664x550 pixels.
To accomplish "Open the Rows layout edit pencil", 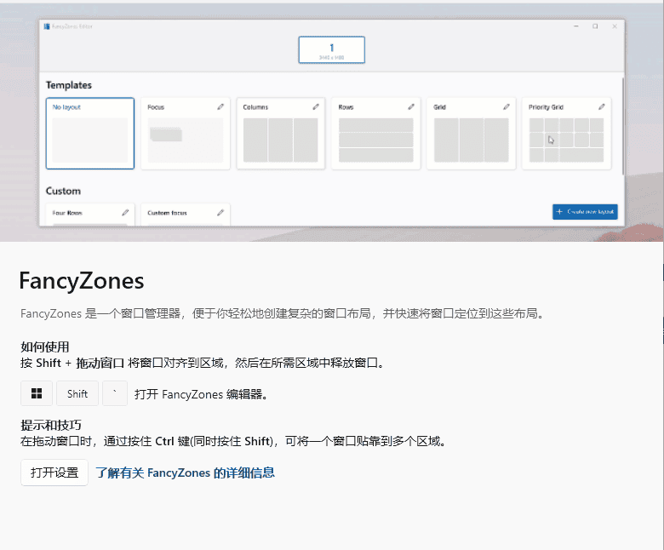I will coord(411,107).
